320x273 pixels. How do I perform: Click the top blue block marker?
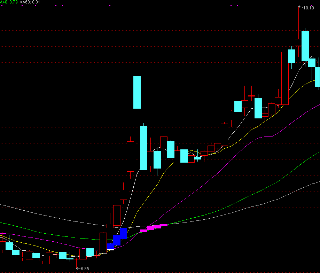click(x=123, y=233)
